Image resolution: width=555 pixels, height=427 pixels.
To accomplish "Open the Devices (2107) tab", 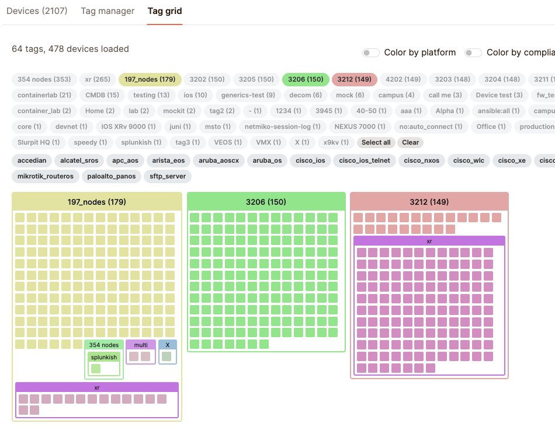I will (x=37, y=11).
